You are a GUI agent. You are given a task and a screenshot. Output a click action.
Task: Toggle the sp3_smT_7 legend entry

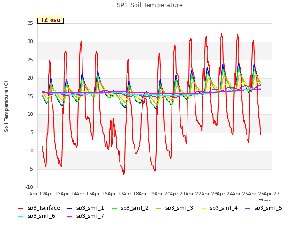[x=85, y=216]
